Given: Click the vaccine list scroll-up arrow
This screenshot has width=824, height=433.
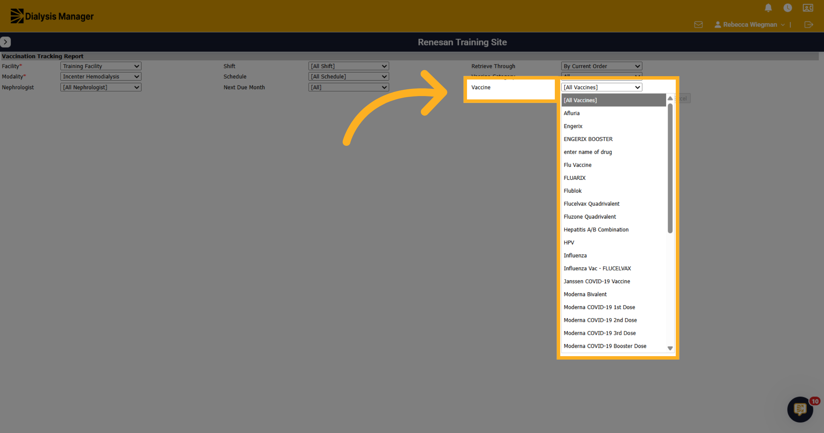Looking at the screenshot, I should 670,98.
